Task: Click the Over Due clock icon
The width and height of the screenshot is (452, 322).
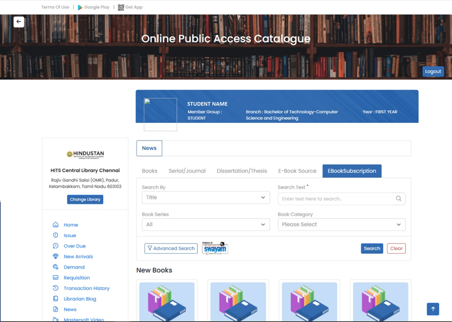Action: [x=55, y=246]
